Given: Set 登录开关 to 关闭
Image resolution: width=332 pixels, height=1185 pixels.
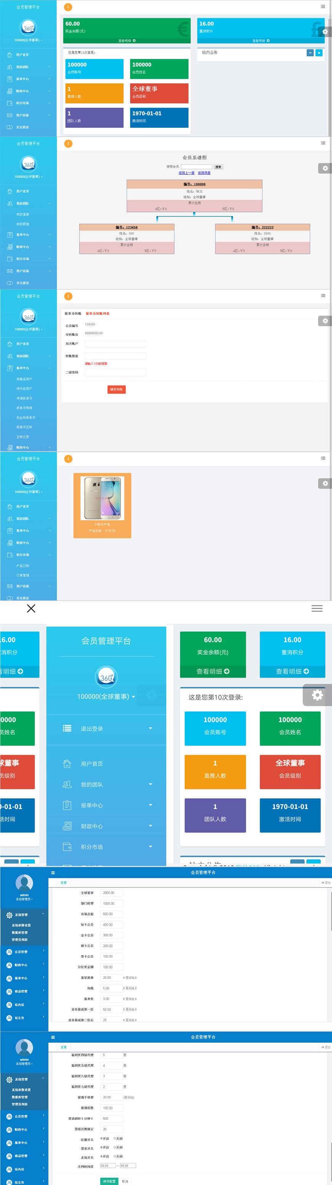Looking at the screenshot, I should pyautogui.click(x=115, y=1147).
